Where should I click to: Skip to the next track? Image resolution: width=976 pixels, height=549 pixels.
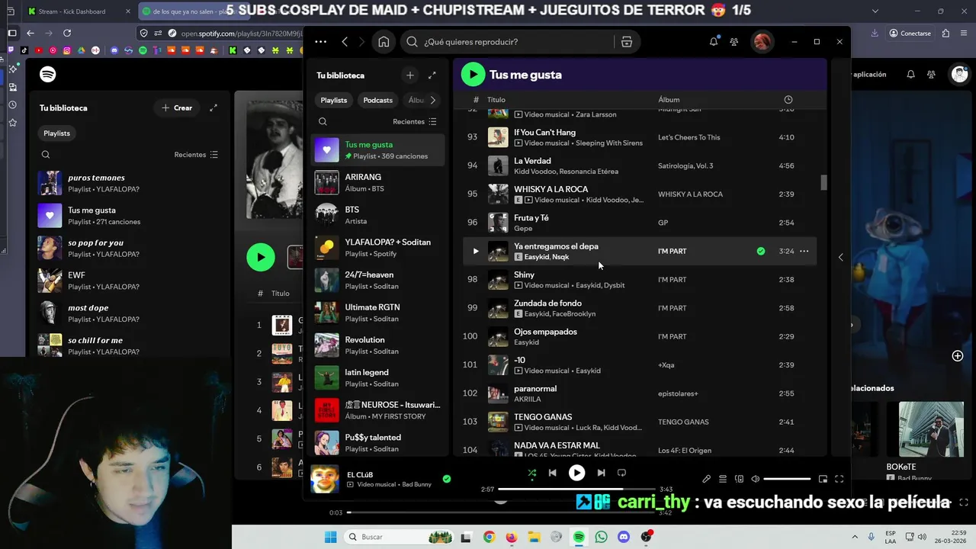pyautogui.click(x=601, y=473)
